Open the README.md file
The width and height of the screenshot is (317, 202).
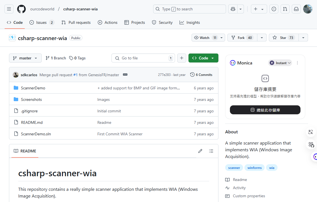tap(32, 122)
